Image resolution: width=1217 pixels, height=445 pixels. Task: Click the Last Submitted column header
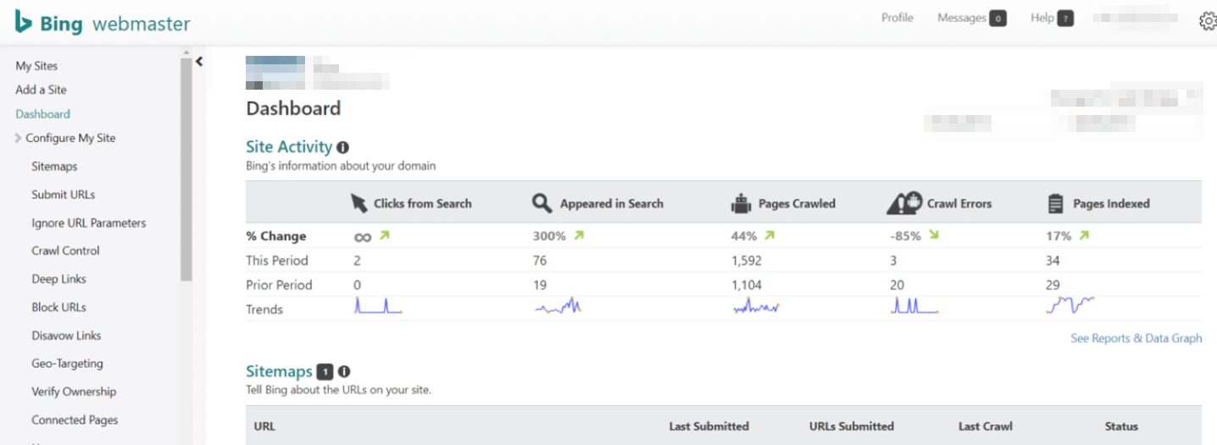(709, 426)
